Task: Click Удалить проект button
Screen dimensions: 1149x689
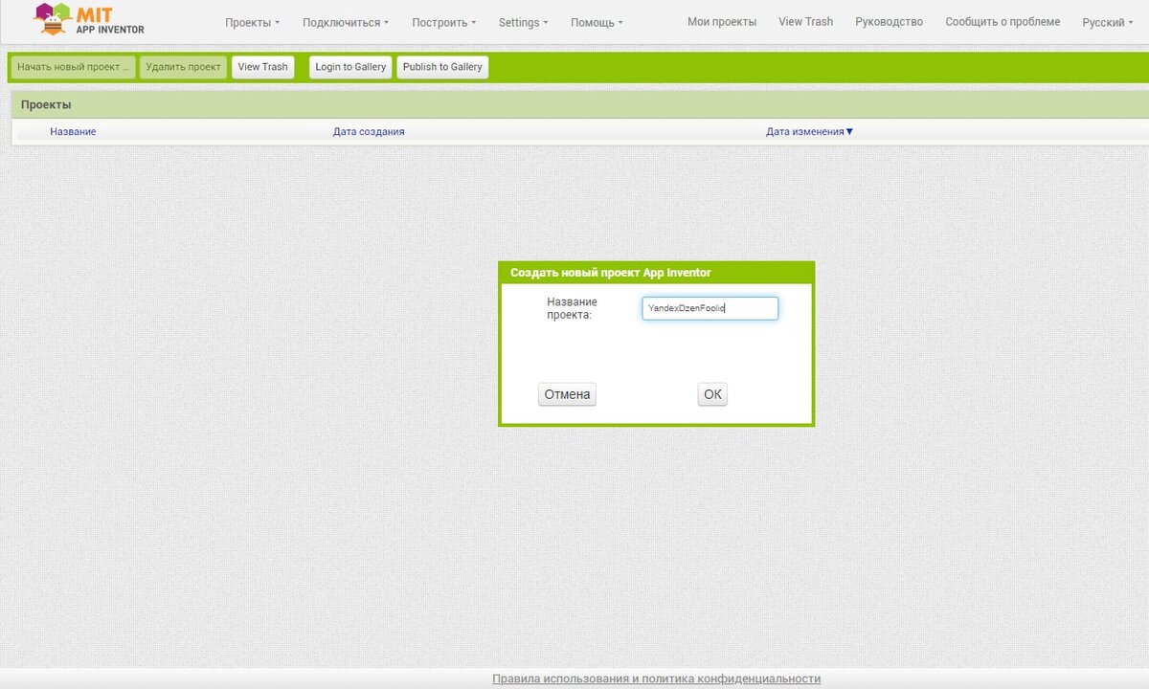Action: tap(184, 67)
